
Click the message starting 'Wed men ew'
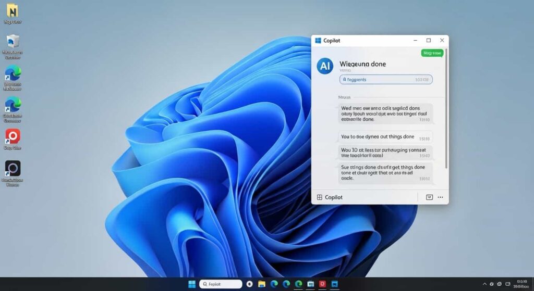click(385, 113)
